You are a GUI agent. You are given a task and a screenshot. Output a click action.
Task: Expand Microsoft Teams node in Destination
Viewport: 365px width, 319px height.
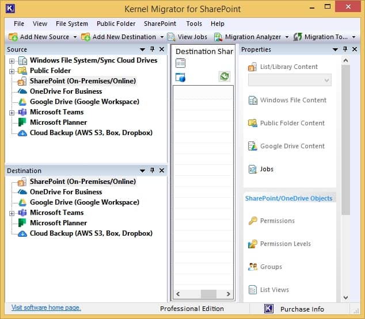12,213
